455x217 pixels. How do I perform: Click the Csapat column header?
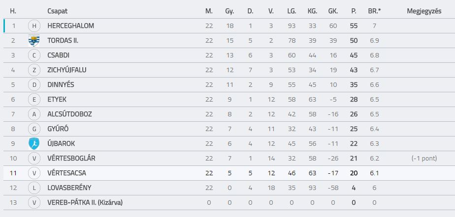pos(57,11)
